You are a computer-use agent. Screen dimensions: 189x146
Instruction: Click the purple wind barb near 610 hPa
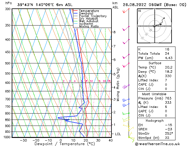pyautogui.click(x=126, y=87)
